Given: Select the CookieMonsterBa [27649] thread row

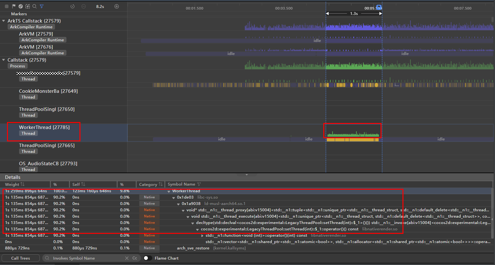Looking at the screenshot, I should [64, 97].
